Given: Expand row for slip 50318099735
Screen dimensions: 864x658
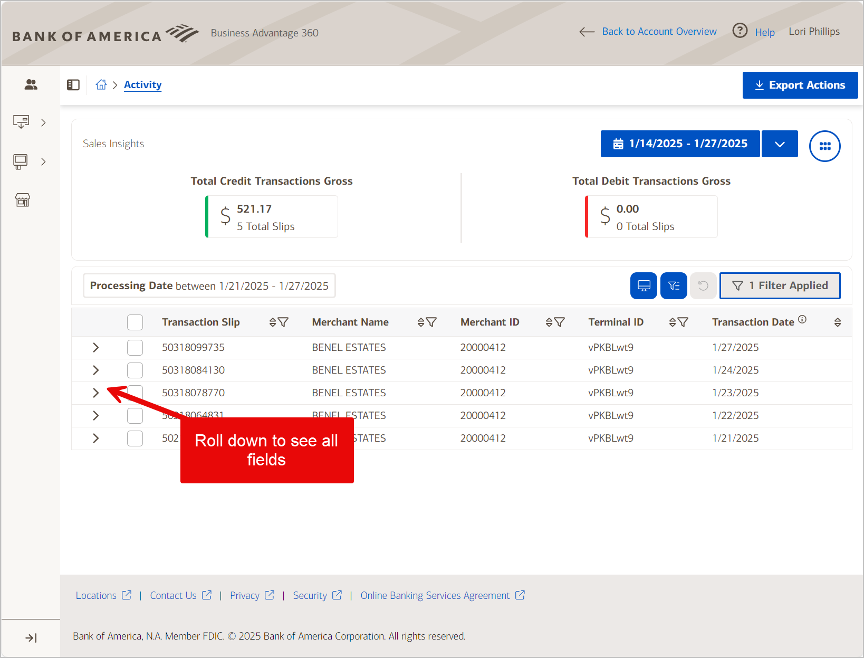Looking at the screenshot, I should click(95, 347).
